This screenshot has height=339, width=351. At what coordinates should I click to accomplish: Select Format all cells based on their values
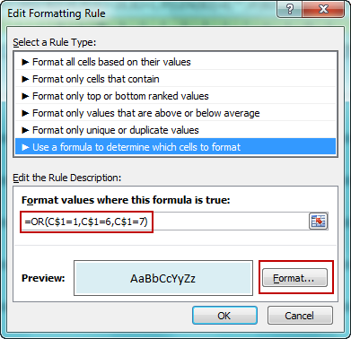pos(175,62)
